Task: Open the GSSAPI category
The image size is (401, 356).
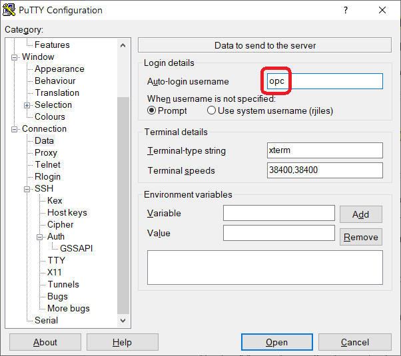Action: pos(76,248)
